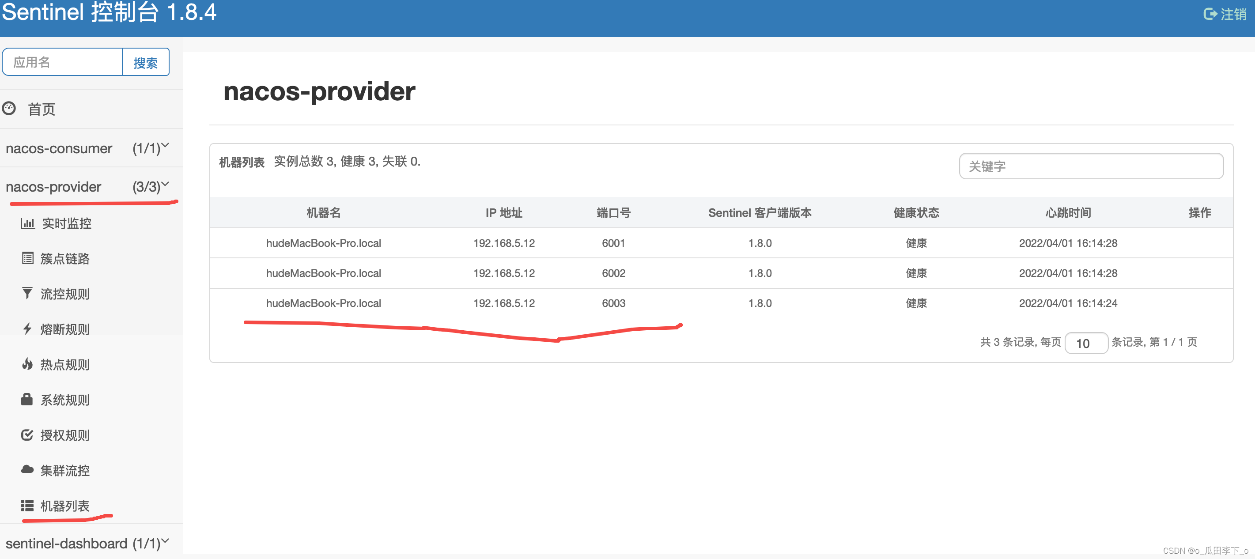Image resolution: width=1255 pixels, height=559 pixels.
Task: Click the flame icon for 热点规则
Action: [27, 364]
